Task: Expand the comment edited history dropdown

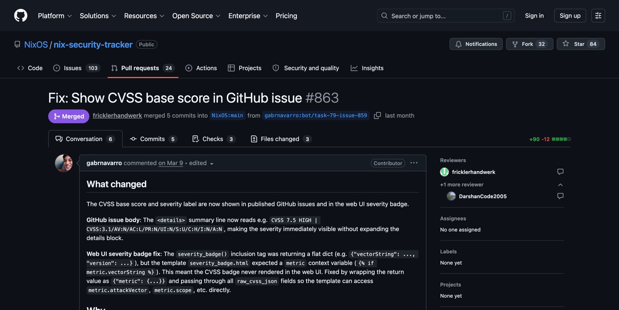Action: 211,164
